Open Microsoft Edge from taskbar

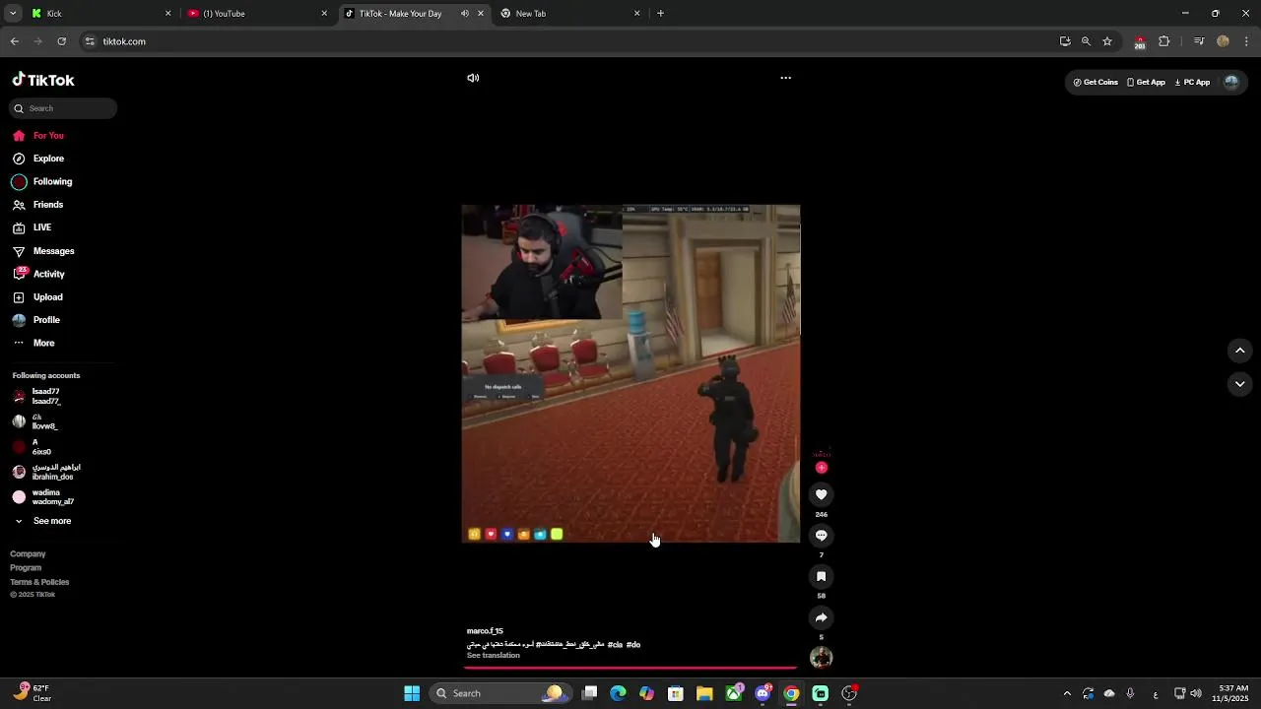point(618,693)
